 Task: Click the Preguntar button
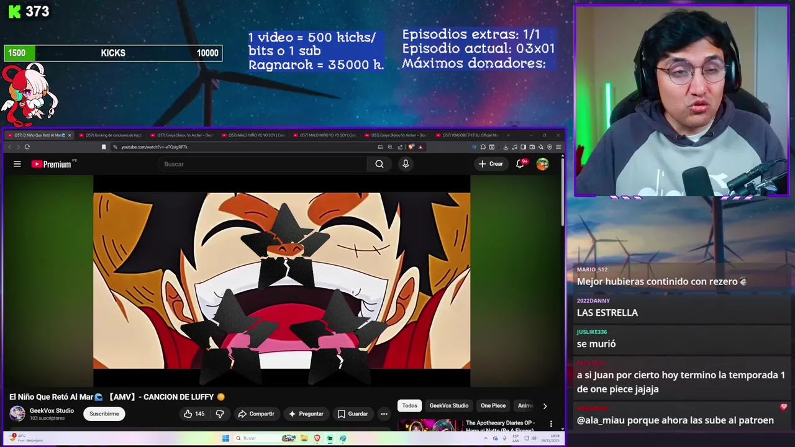[306, 413]
